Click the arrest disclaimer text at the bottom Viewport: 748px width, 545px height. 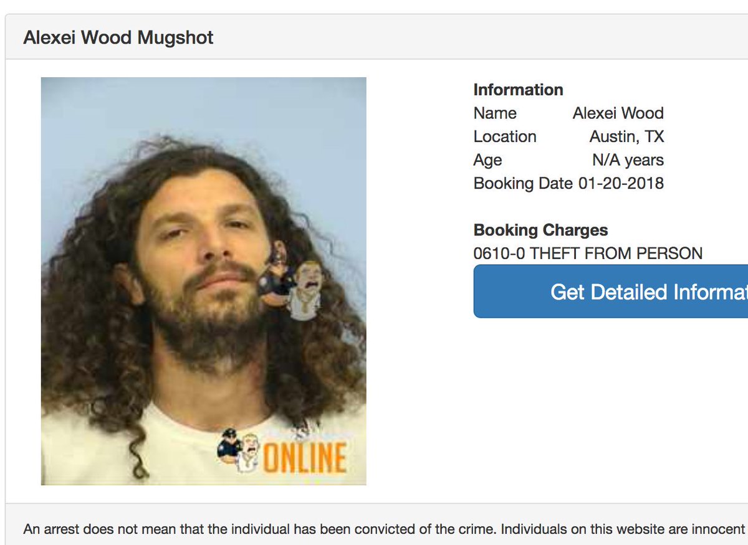click(x=384, y=529)
